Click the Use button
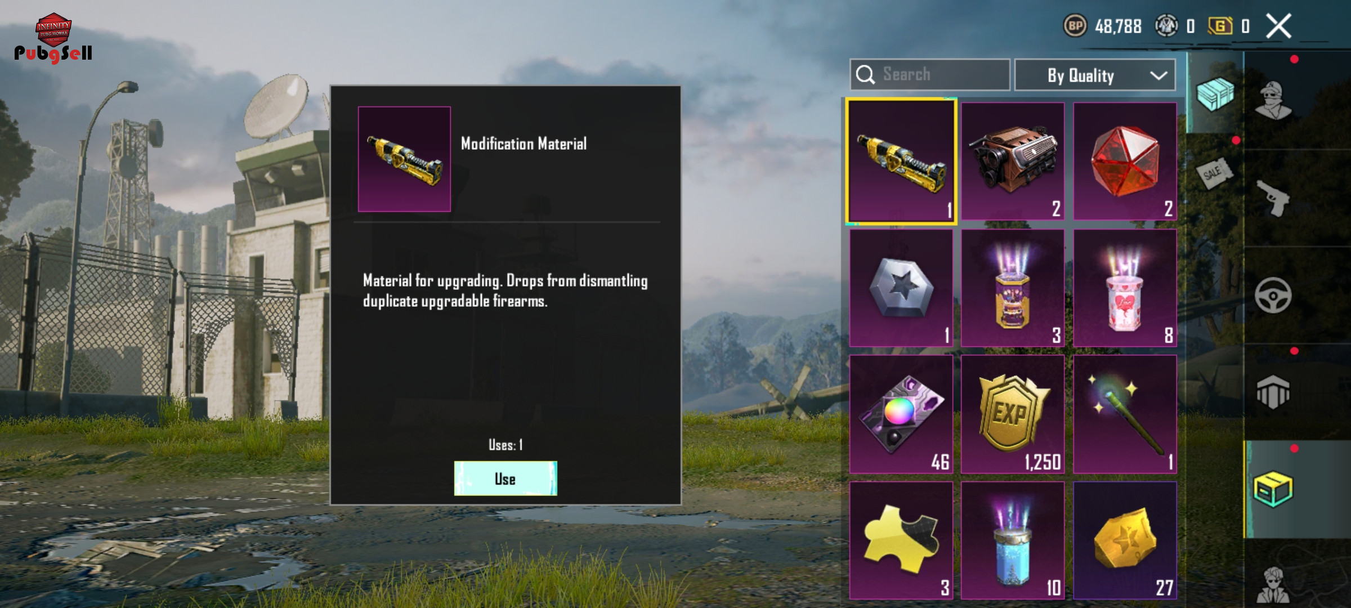Screen dimensions: 1351x608 pyautogui.click(x=505, y=479)
